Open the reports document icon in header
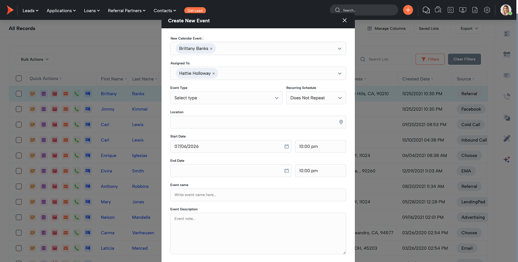Screen dimensions: 518x262 475,10
